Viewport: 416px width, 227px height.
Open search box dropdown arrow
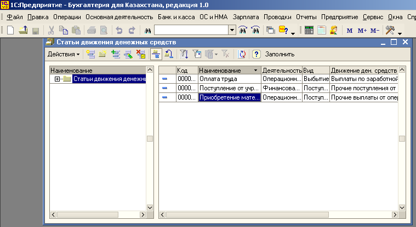pyautogui.click(x=232, y=30)
